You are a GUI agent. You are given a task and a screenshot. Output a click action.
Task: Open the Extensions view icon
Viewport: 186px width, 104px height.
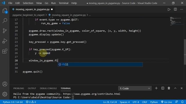(x=5, y=51)
